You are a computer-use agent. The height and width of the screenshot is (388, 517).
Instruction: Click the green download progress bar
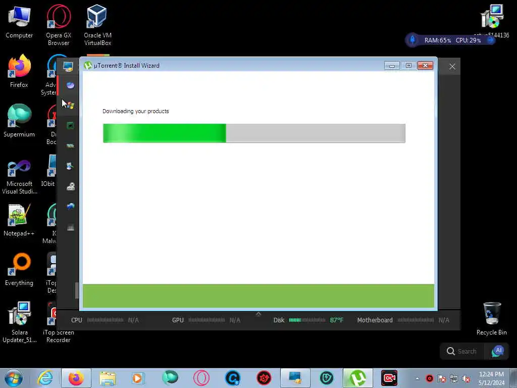pyautogui.click(x=254, y=133)
